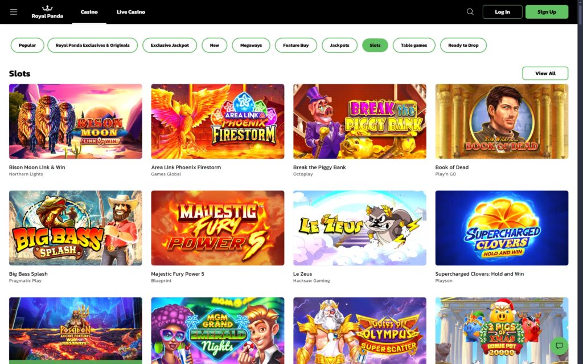583x364 pixels.
Task: Open the Book of Dead game thumbnail
Action: pos(502,121)
